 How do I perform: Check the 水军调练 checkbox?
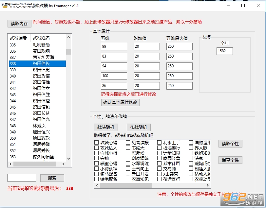[x=128, y=164]
